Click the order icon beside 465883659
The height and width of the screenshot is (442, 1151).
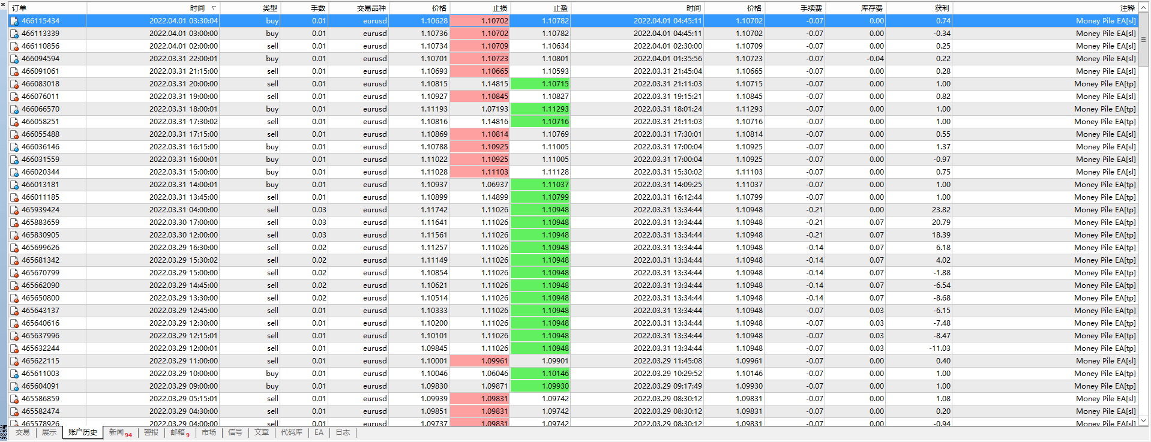pyautogui.click(x=14, y=222)
